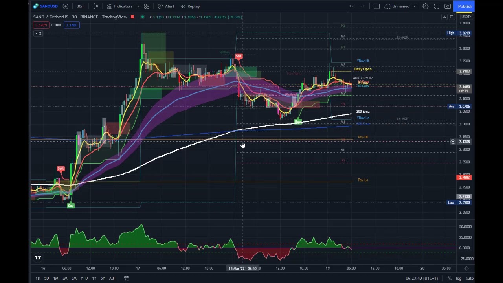
Task: Open the Go to date calendar
Action: tap(127, 278)
